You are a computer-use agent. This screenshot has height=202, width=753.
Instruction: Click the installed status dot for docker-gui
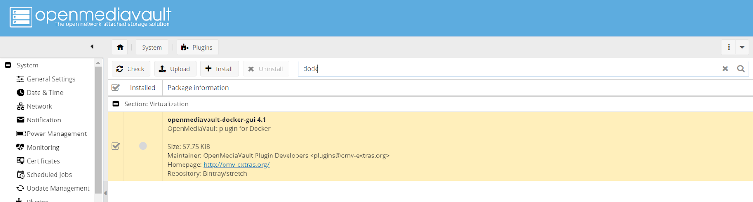pos(143,146)
